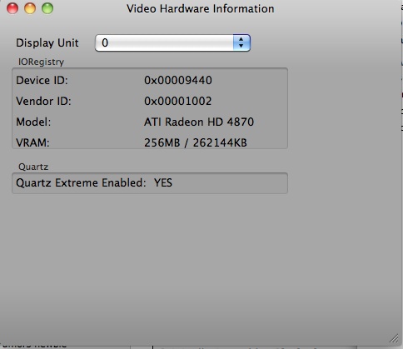Screen dimensions: 403x349
Task: Click the Model label
Action: tap(33, 122)
